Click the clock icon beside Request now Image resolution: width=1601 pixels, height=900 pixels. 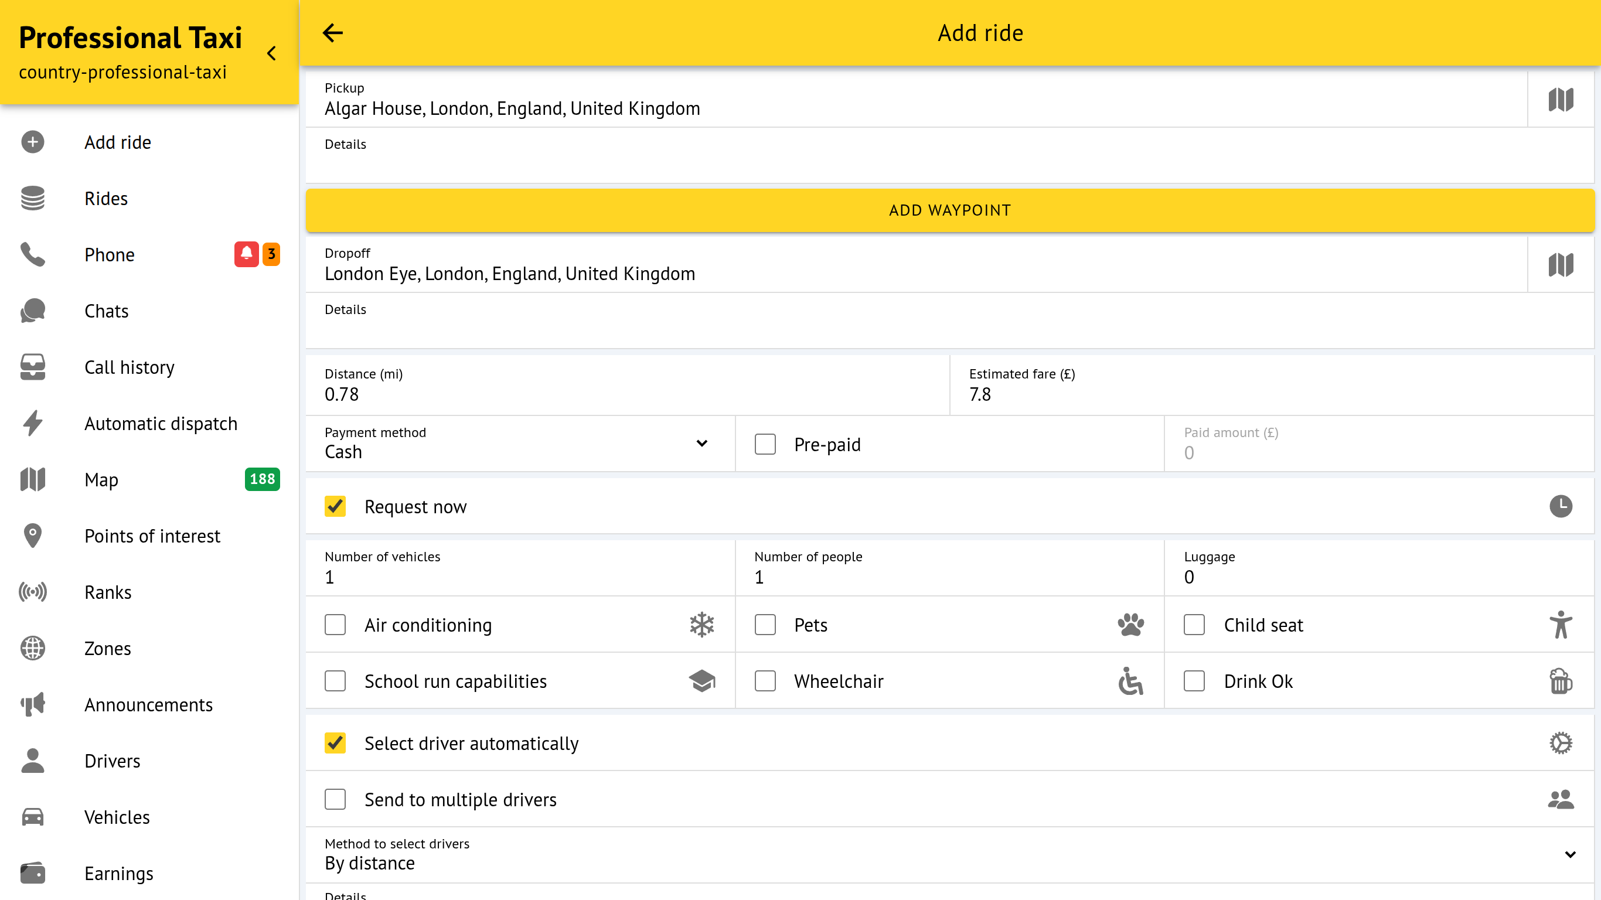(x=1560, y=506)
